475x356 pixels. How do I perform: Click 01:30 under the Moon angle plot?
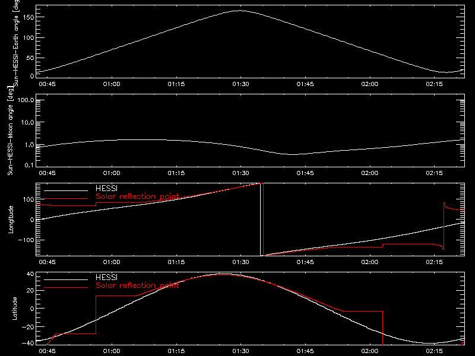pos(241,173)
